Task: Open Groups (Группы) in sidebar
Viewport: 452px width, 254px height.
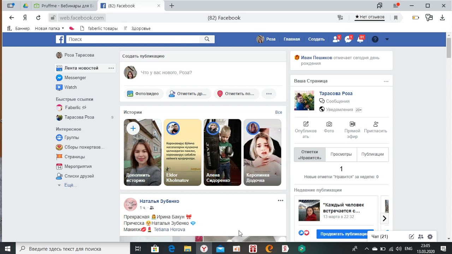Action: tap(72, 138)
